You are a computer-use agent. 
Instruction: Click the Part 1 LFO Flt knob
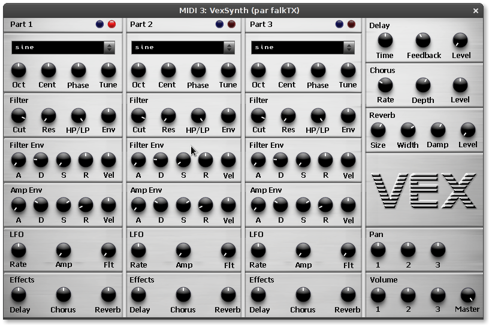[x=108, y=250]
